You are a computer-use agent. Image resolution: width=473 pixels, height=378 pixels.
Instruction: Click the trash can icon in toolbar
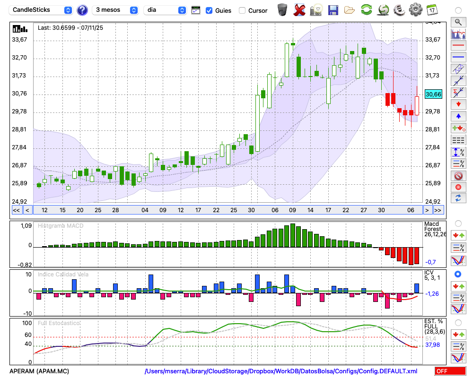(282, 9)
